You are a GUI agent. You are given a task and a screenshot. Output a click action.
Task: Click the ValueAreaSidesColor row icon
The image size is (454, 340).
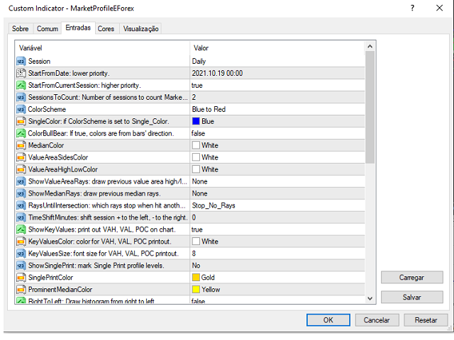coord(21,157)
